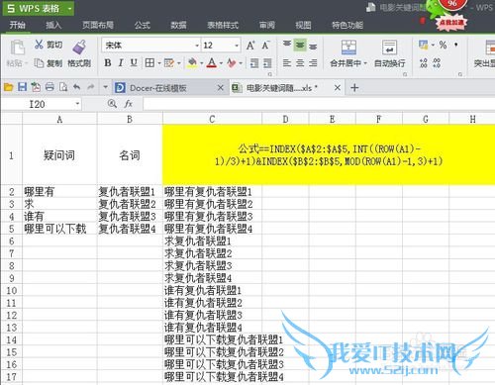Close the 电影关键词 xls document tab
The height and width of the screenshot is (385, 495).
tap(338, 88)
